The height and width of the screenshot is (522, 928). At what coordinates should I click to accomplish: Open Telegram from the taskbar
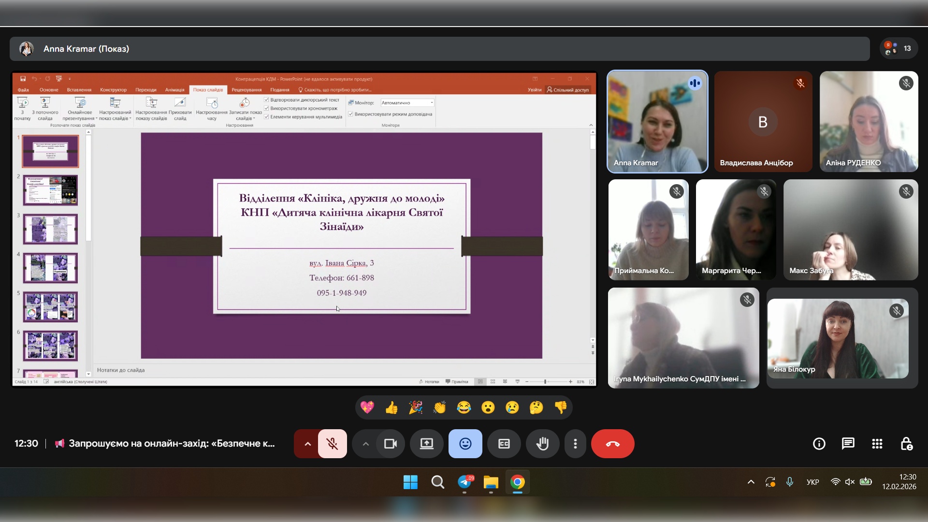pyautogui.click(x=465, y=482)
